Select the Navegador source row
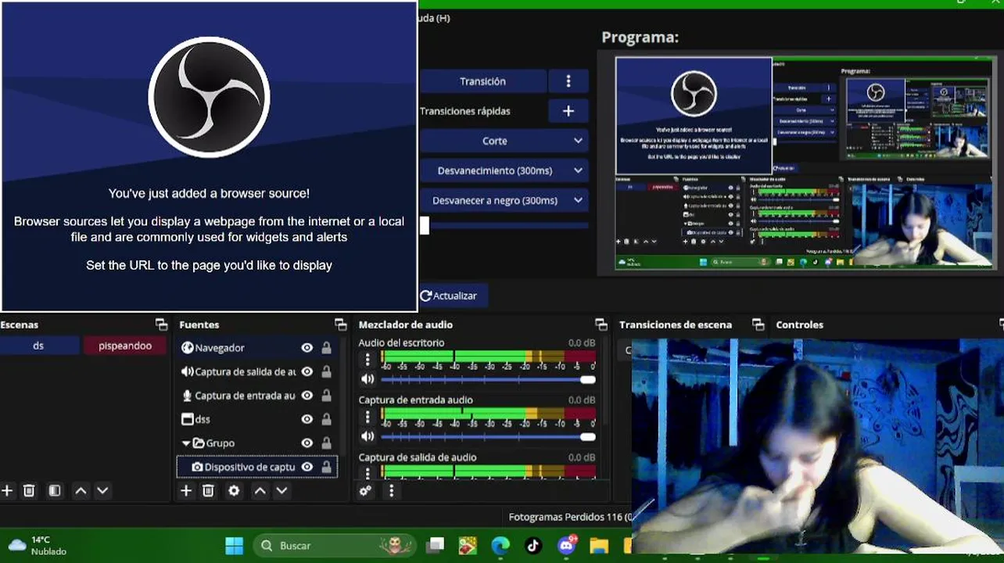The width and height of the screenshot is (1004, 563). 257,348
